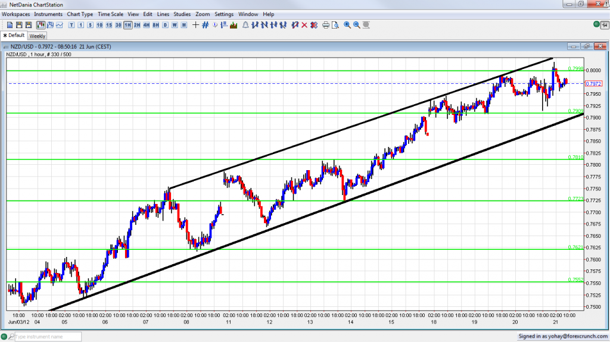Open the Help menu
The width and height of the screenshot is (610, 342).
click(x=269, y=14)
